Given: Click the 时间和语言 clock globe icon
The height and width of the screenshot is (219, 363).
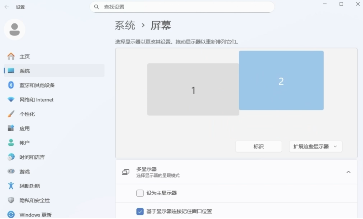Looking at the screenshot, I should [11, 157].
